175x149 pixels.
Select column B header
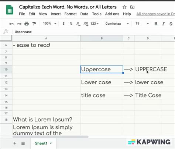102,38
